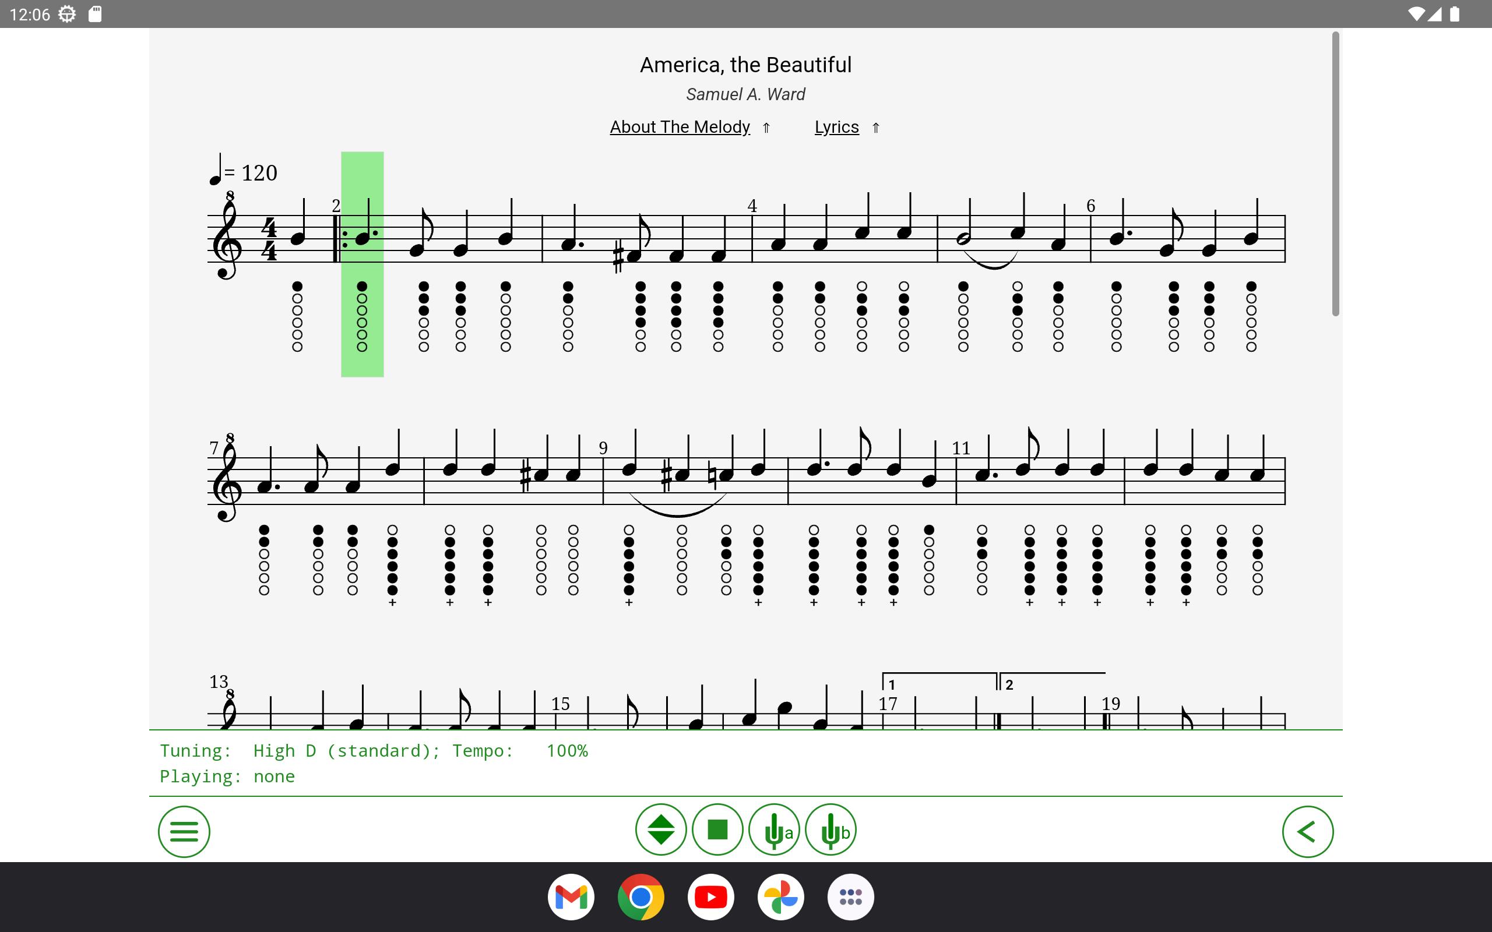The height and width of the screenshot is (932, 1492).
Task: Tap the settings gear in status bar
Action: pyautogui.click(x=67, y=14)
